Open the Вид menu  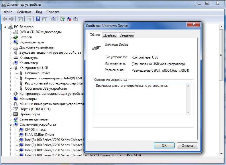(39, 12)
